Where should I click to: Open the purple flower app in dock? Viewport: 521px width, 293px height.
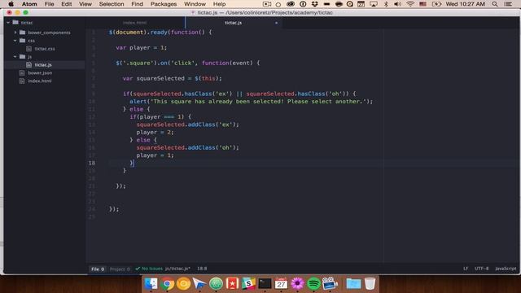pyautogui.click(x=297, y=284)
